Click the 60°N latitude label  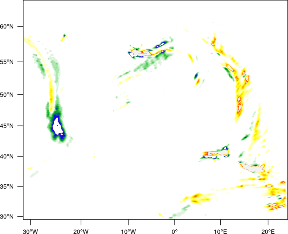tap(7, 26)
